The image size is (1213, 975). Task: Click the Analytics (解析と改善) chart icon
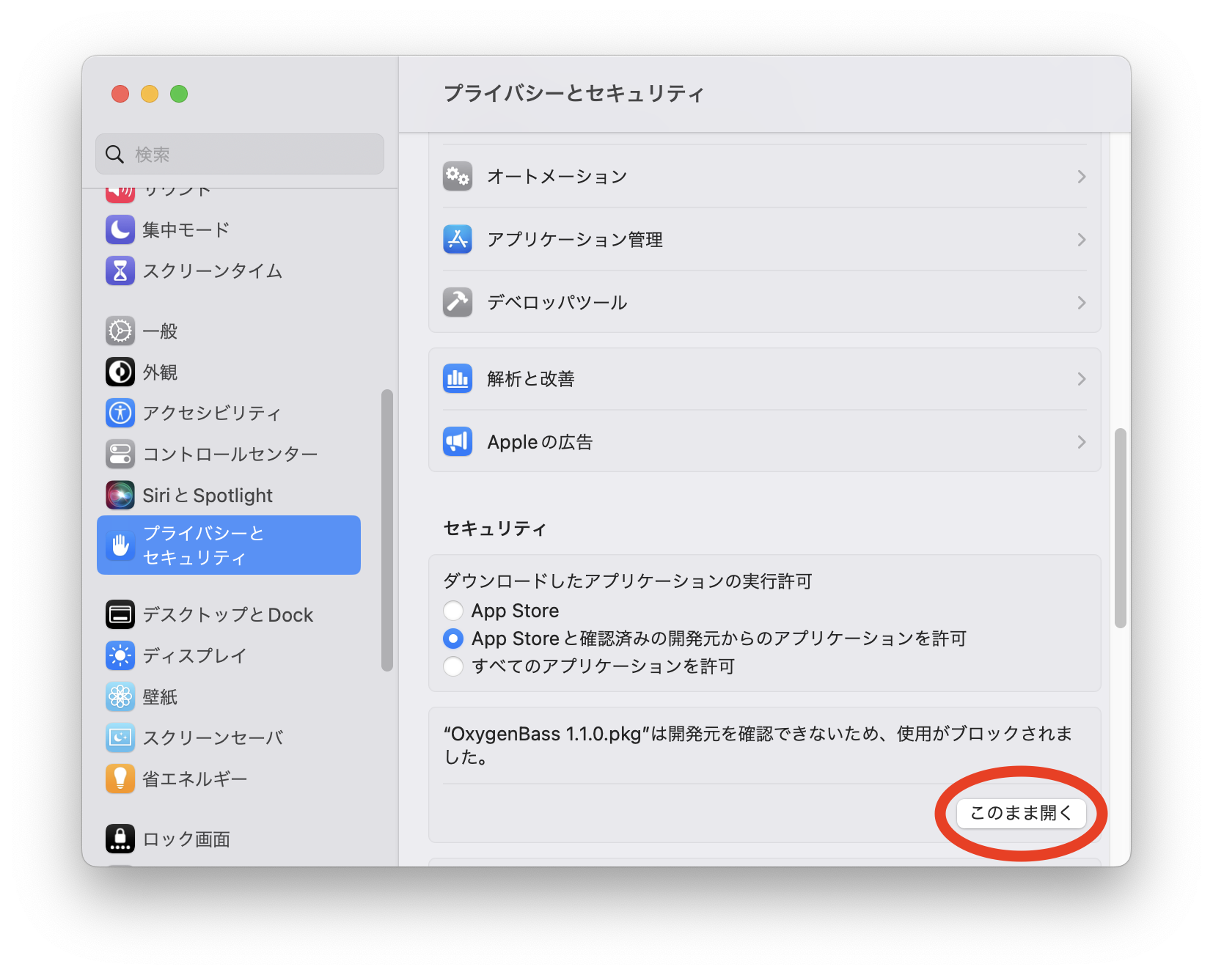pyautogui.click(x=458, y=379)
